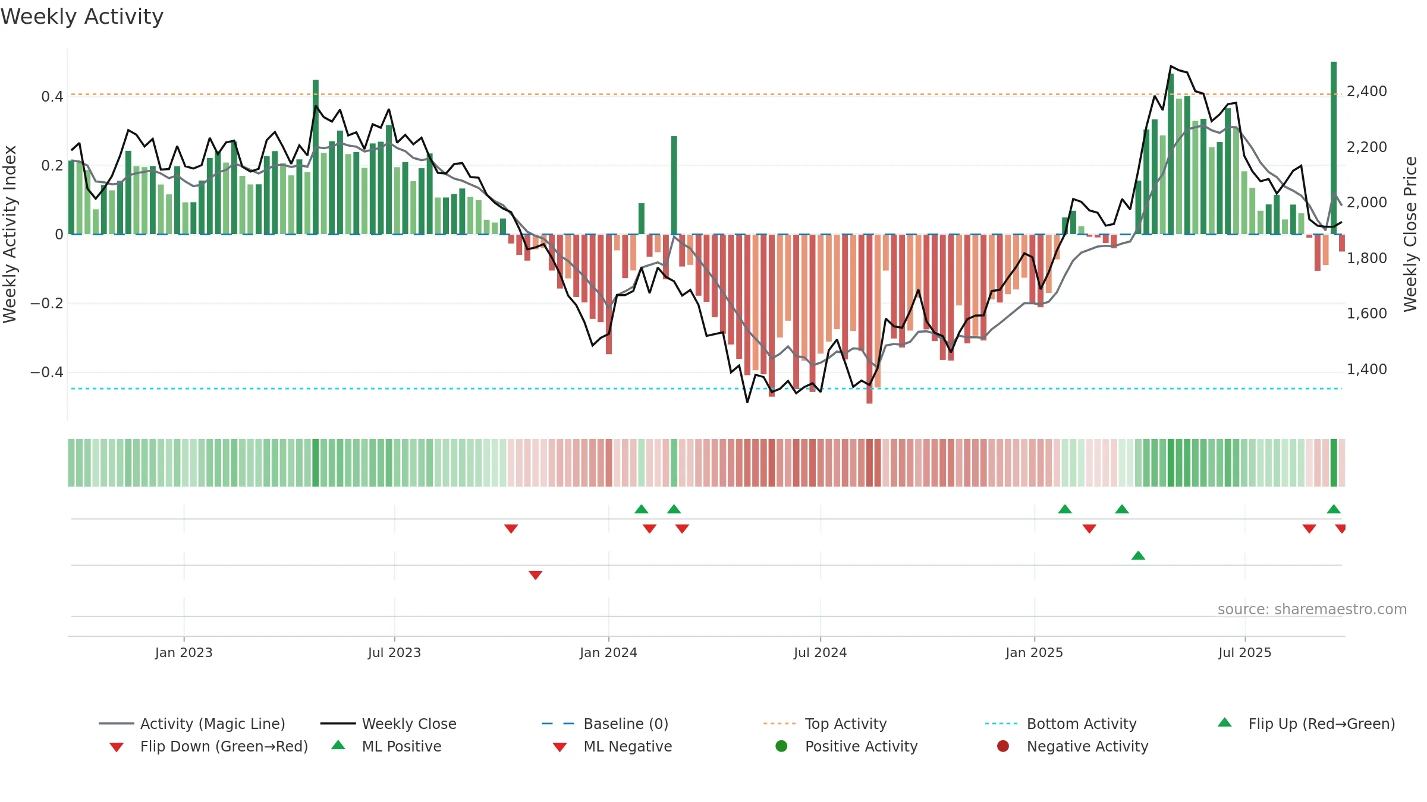Click the orange dotted sample beside Top Activity
1427x802 pixels.
779,724
